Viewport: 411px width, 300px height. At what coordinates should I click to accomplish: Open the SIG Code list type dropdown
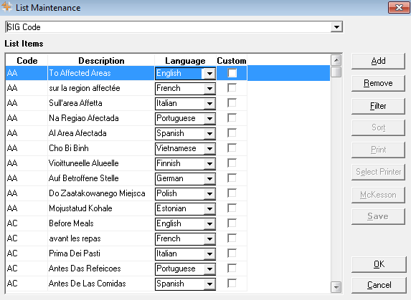(336, 27)
